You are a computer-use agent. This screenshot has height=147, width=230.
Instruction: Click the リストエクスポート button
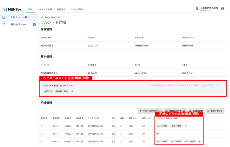pos(150,111)
